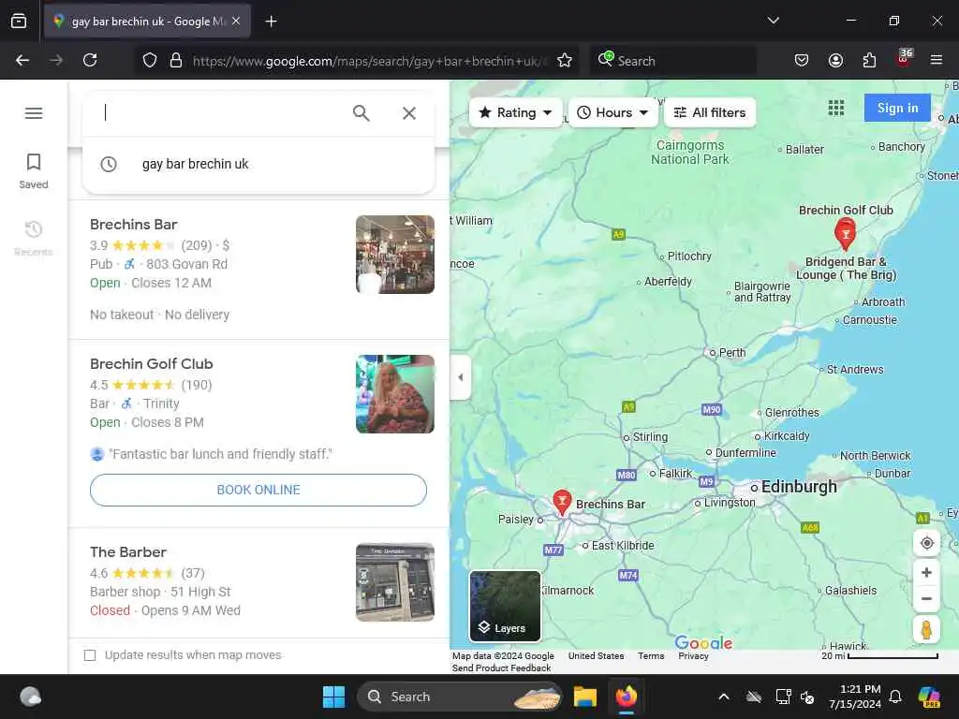
Task: Open the Privacy link
Action: tap(693, 655)
